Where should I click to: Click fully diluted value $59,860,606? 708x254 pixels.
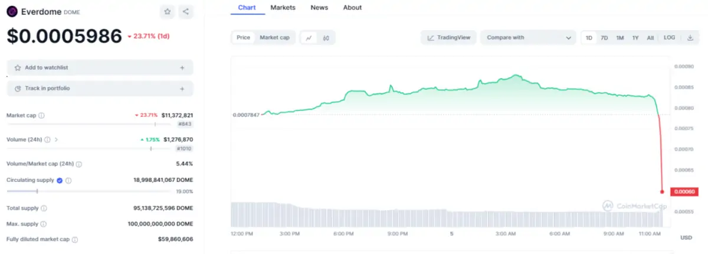click(176, 240)
